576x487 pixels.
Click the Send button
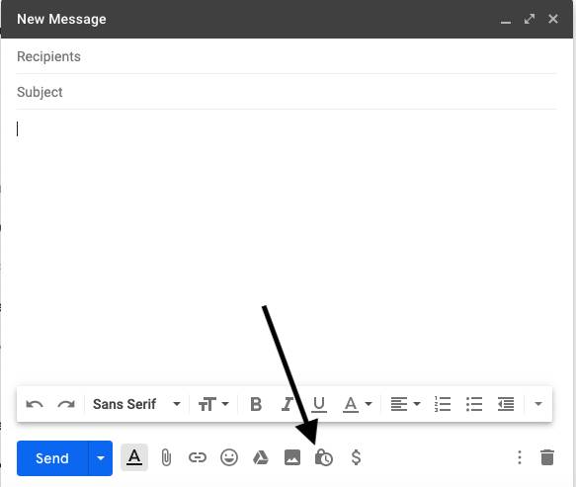(x=52, y=458)
